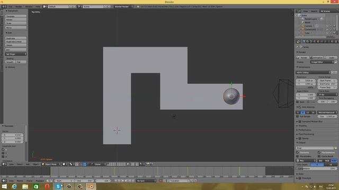
Task: Click the Render image button
Action: (302, 58)
